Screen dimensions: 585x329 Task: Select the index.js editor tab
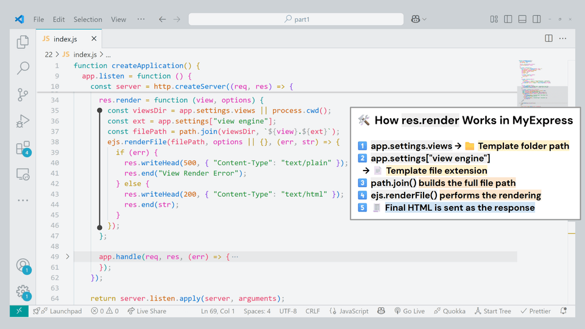click(69, 39)
